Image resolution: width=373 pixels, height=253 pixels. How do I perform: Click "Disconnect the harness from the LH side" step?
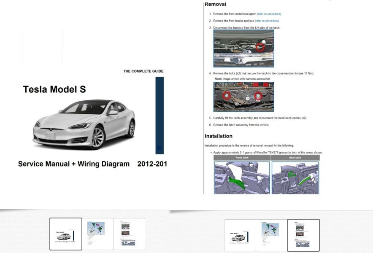[247, 27]
